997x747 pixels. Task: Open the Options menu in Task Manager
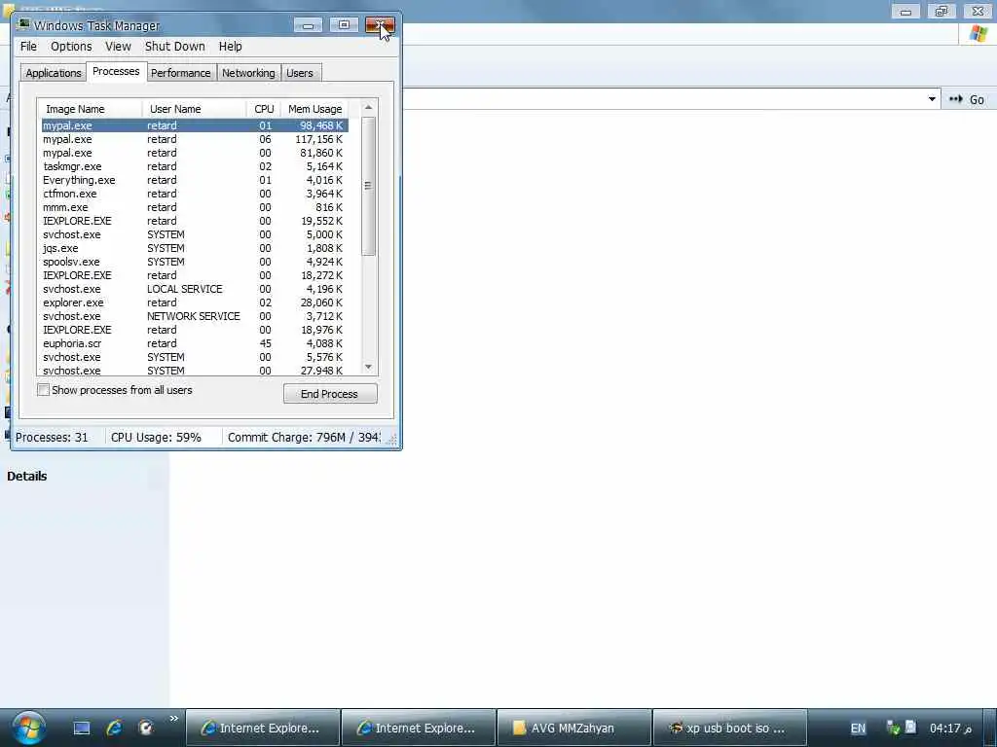coord(71,47)
